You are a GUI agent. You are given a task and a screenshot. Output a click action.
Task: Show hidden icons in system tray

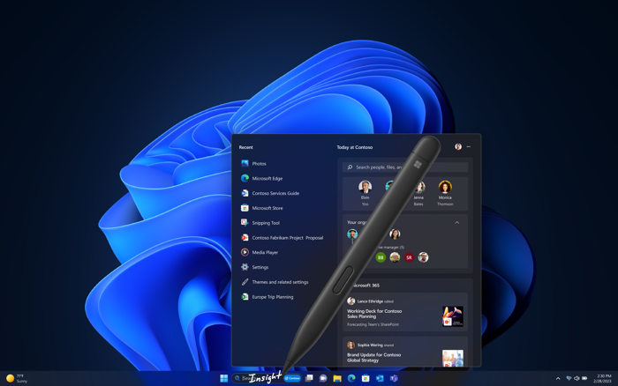pyautogui.click(x=558, y=379)
